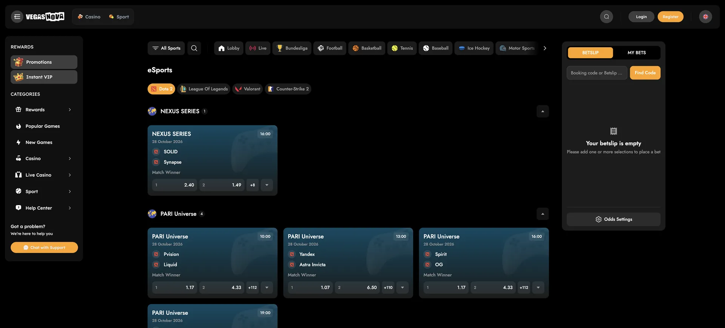725x328 pixels.
Task: Select Bundesliga in the sports bar
Action: (x=292, y=48)
